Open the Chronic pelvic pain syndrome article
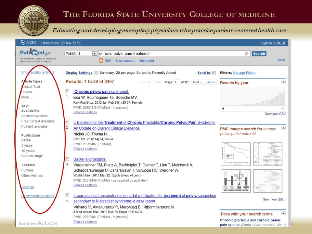Viewport: 312px width, 234px height. click(101, 92)
